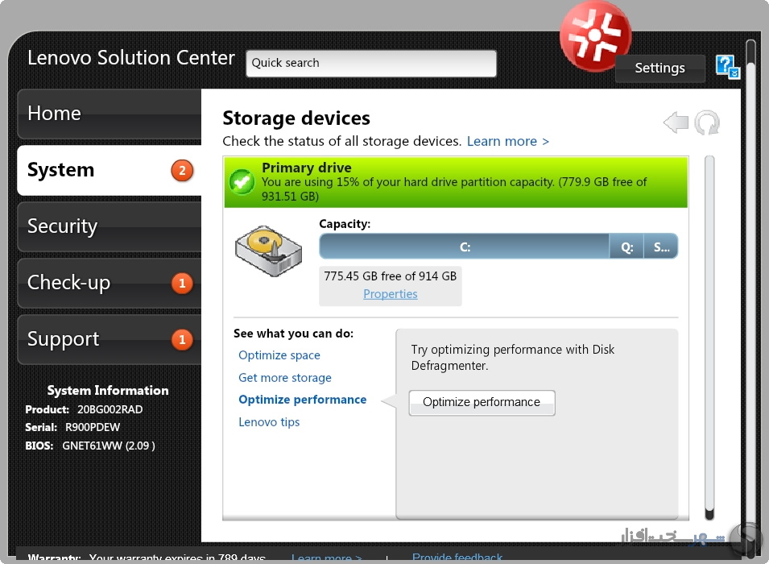Open the help question mark icon

click(727, 67)
